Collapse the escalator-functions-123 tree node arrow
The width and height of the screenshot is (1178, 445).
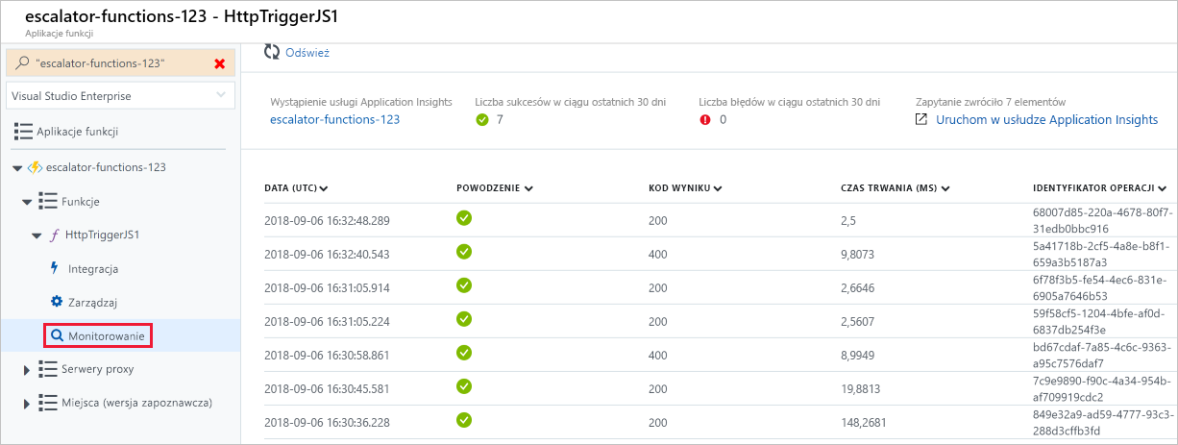17,168
